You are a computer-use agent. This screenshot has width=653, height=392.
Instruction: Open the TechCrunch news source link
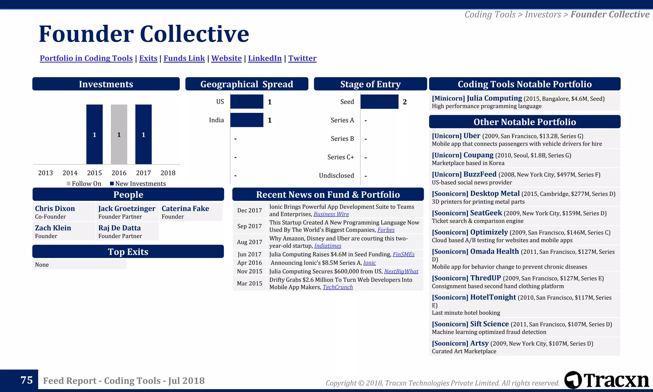pyautogui.click(x=338, y=287)
